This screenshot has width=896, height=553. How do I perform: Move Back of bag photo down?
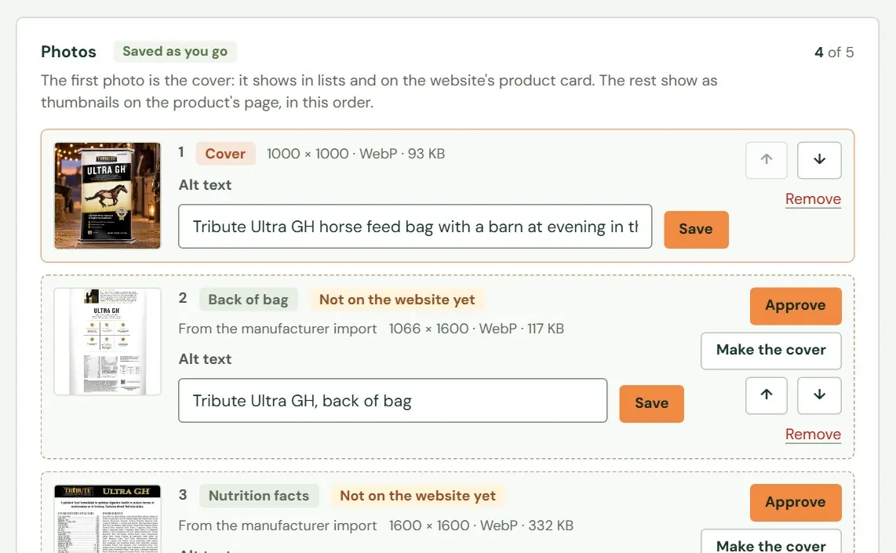point(819,395)
